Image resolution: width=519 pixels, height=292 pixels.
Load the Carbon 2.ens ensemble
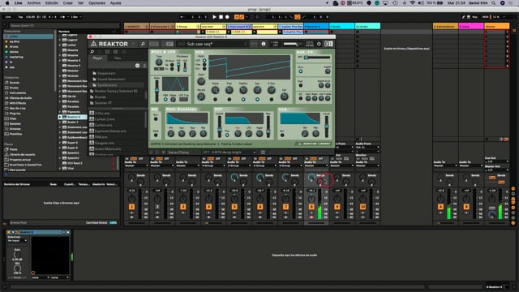point(105,119)
